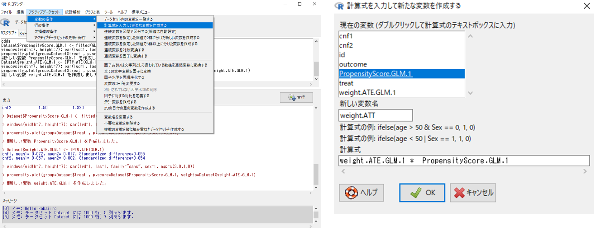
Task: Click the 出力 pane vertical scrollbar thumb
Action: click(x=316, y=174)
